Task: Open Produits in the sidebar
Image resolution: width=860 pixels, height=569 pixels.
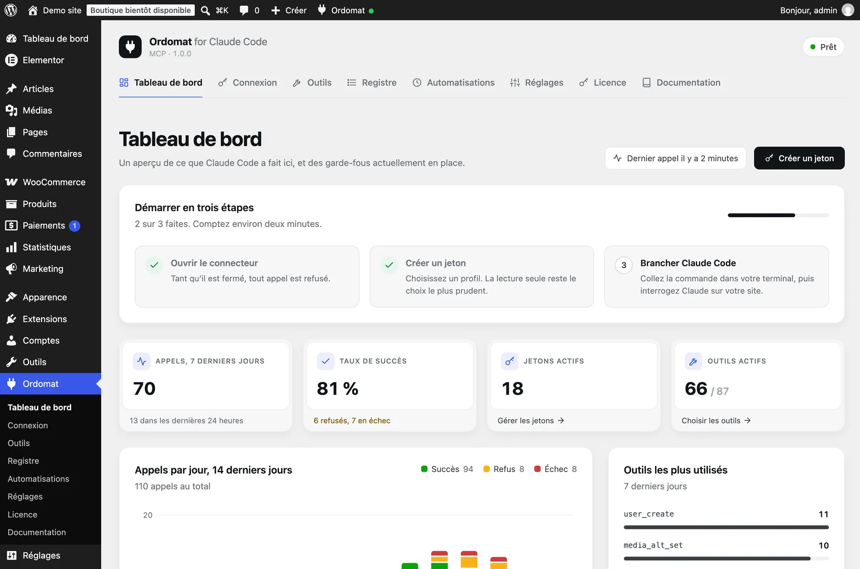Action: pyautogui.click(x=51, y=204)
